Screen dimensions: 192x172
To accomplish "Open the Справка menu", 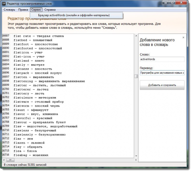I will pyautogui.click(x=50, y=10).
